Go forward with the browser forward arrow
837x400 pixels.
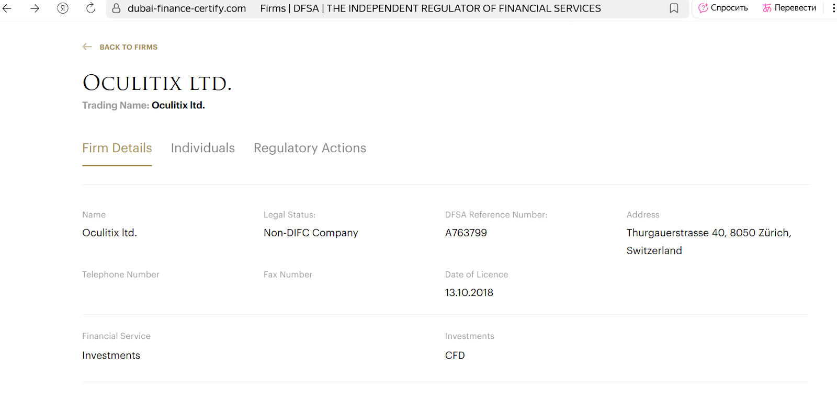coord(35,8)
